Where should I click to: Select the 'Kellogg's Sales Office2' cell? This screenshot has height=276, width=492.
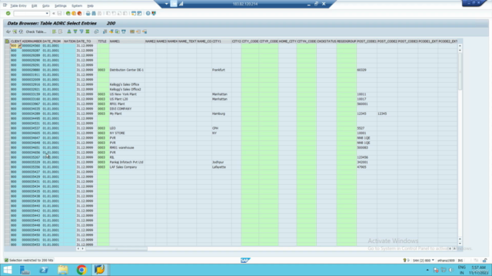[x=127, y=90]
